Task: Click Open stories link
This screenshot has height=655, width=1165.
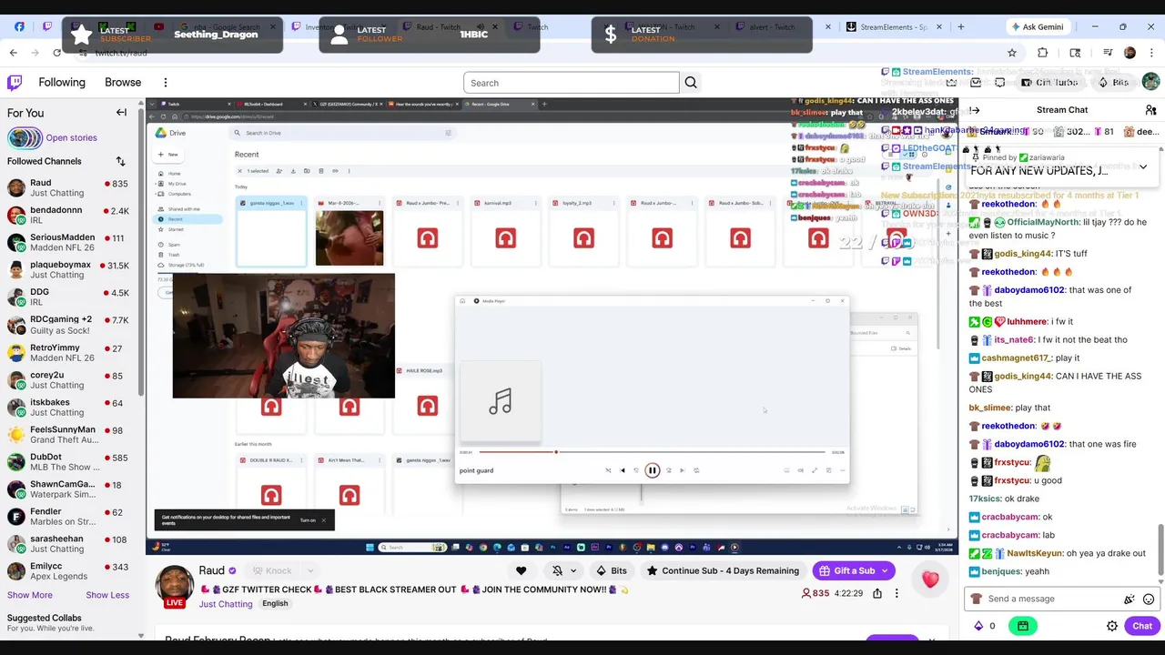Action: [71, 138]
